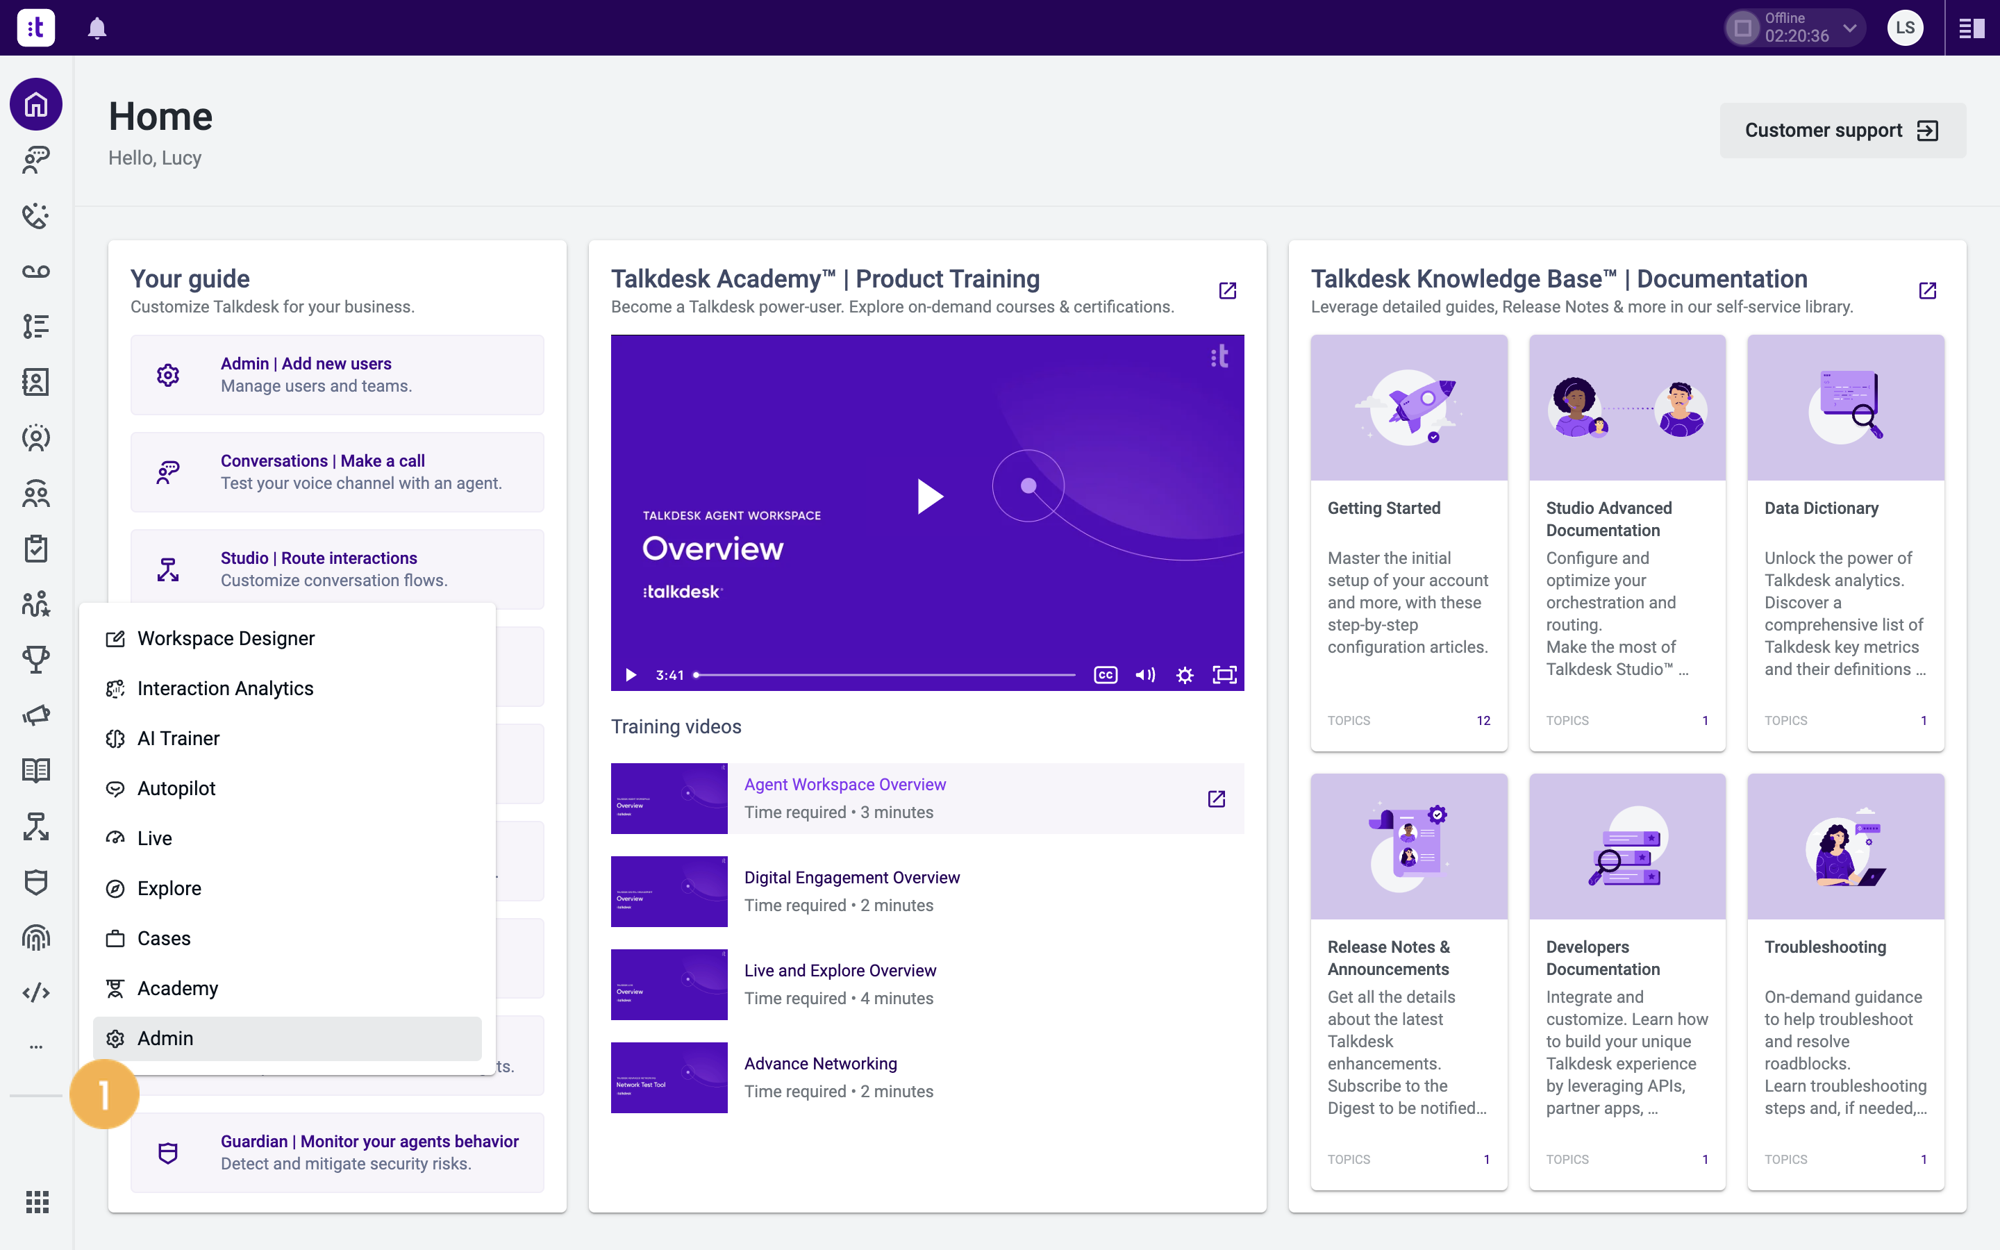This screenshot has width=2000, height=1250.
Task: Open Advance Networking video
Action: (x=927, y=1077)
